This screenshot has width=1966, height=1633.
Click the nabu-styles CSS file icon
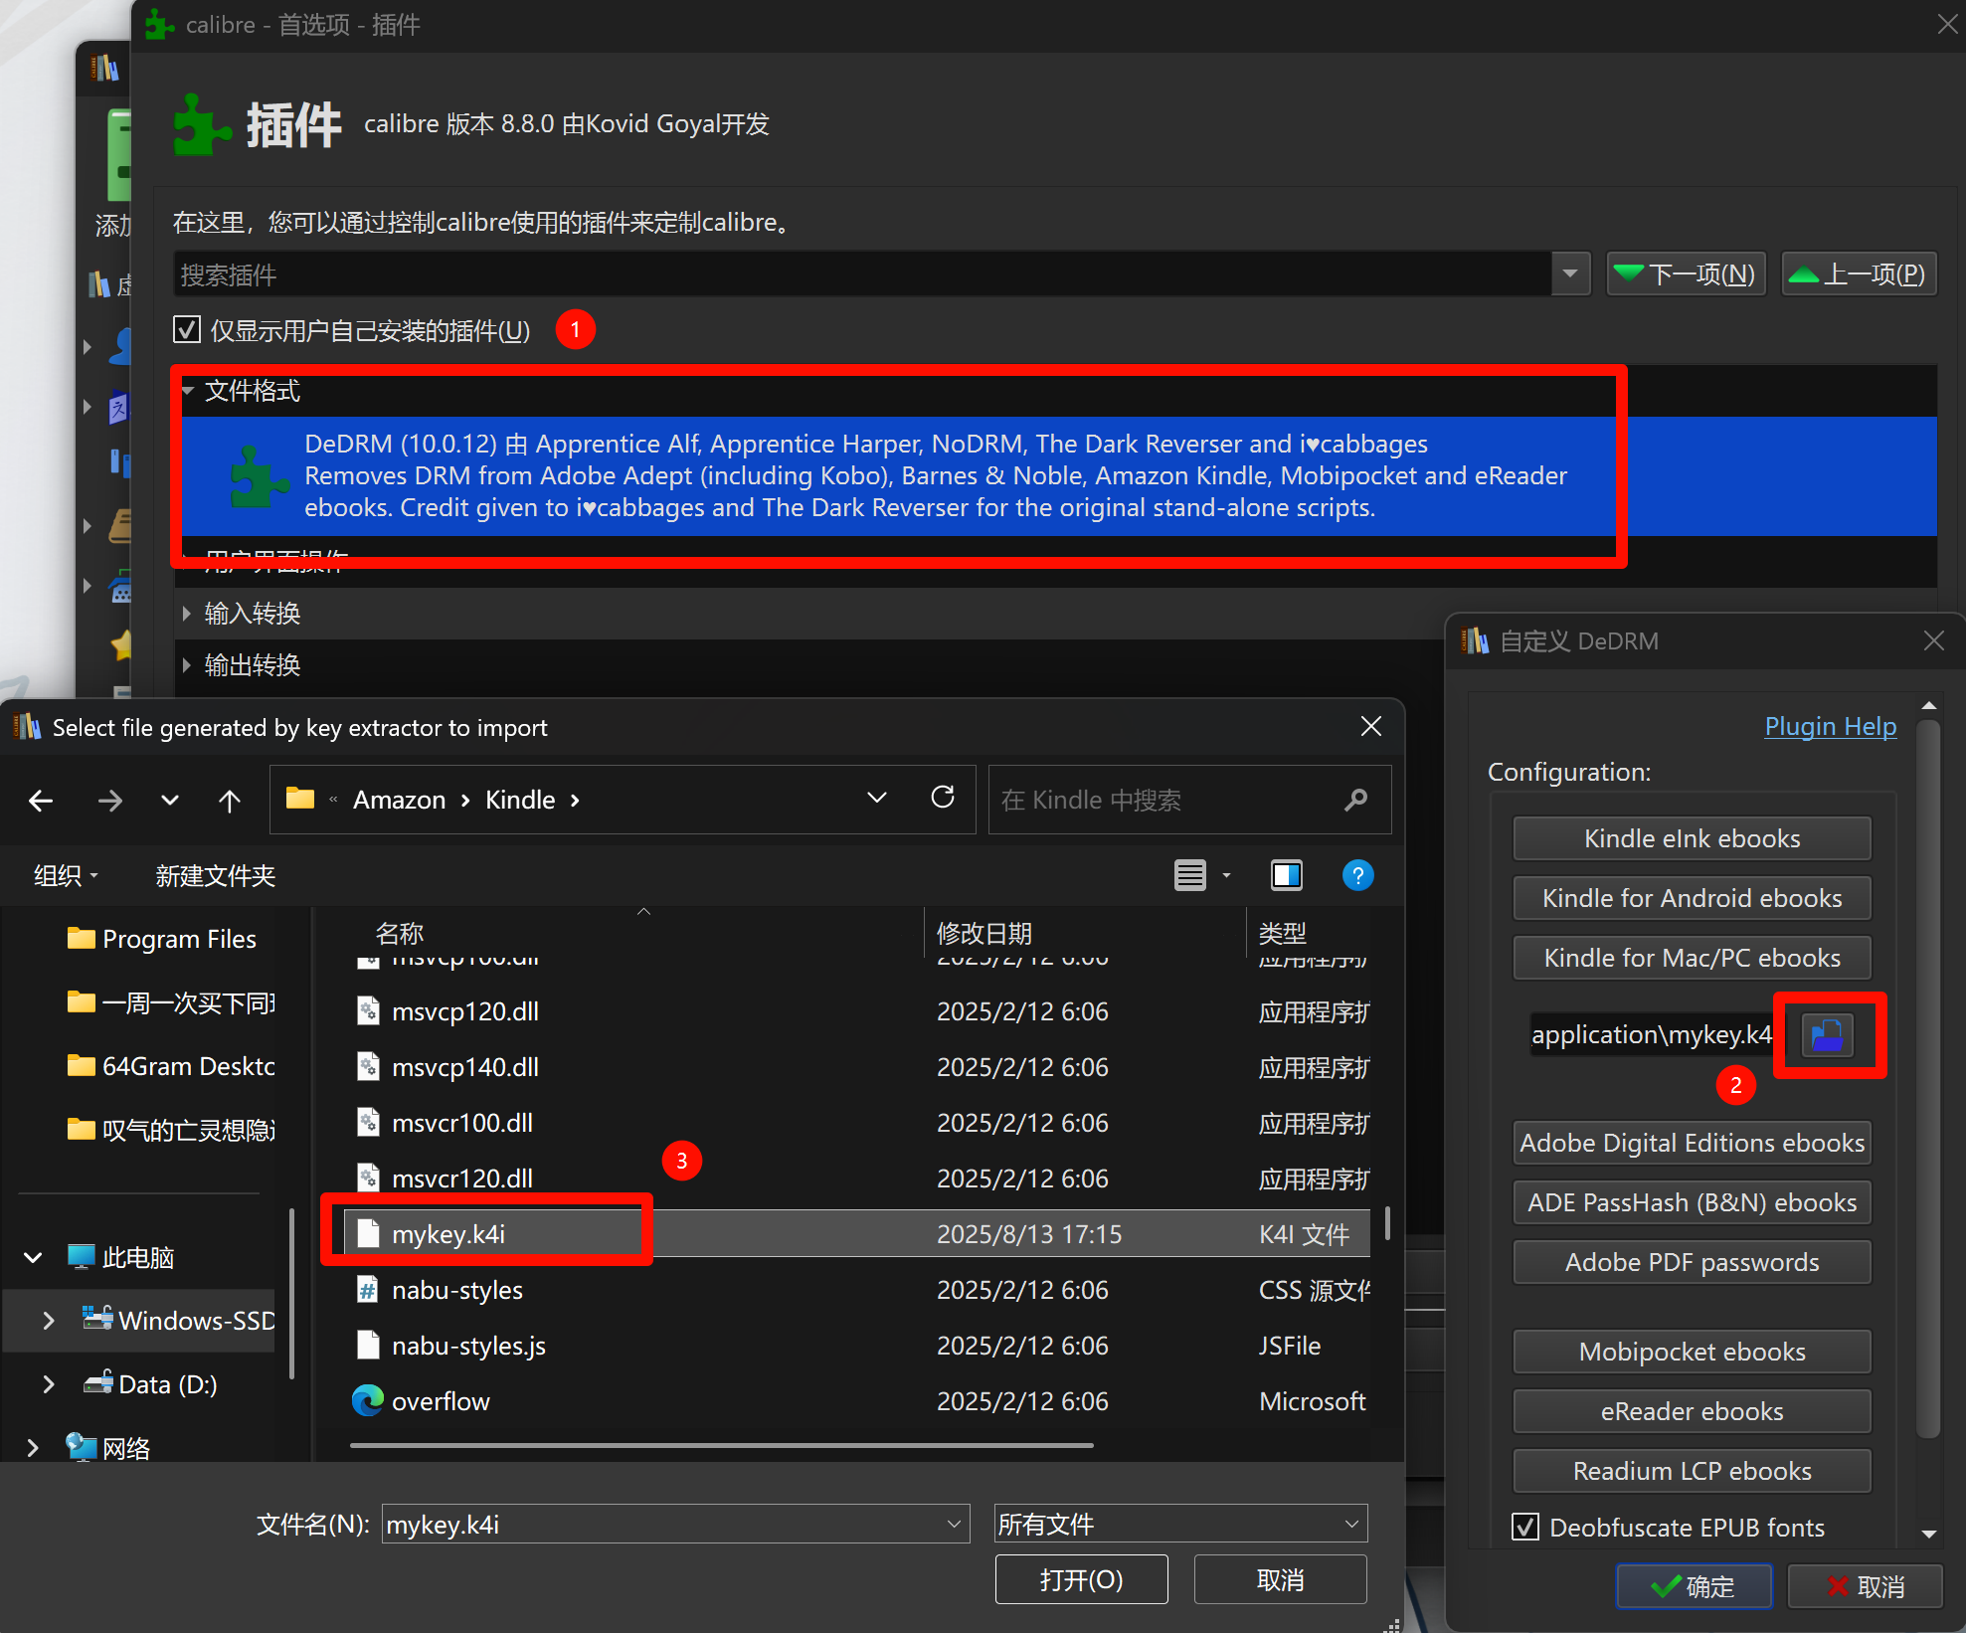click(x=368, y=1289)
